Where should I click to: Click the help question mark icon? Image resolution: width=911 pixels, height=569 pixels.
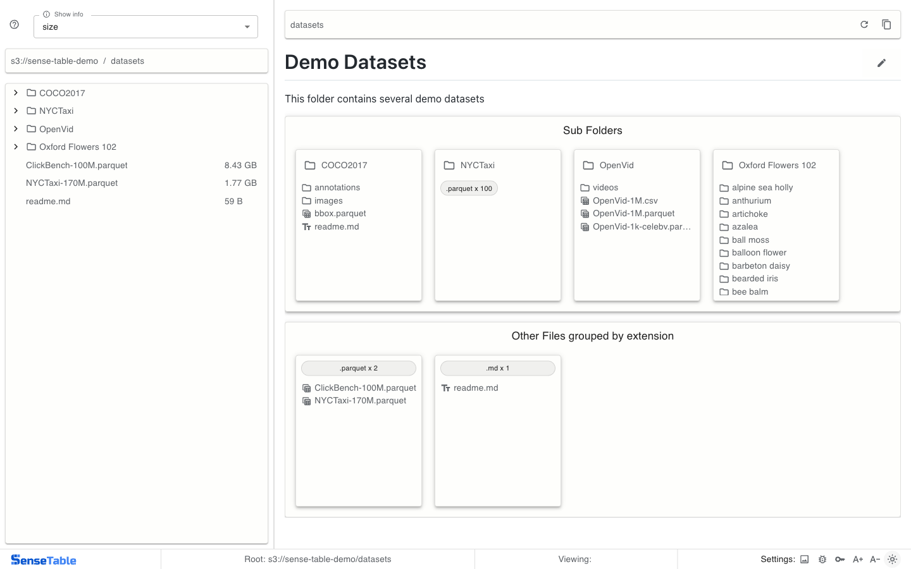(15, 25)
